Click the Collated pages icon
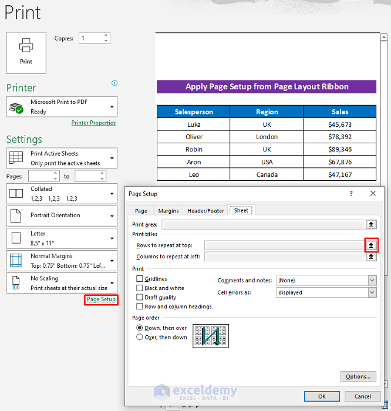The height and width of the screenshot is (411, 391). point(16,193)
